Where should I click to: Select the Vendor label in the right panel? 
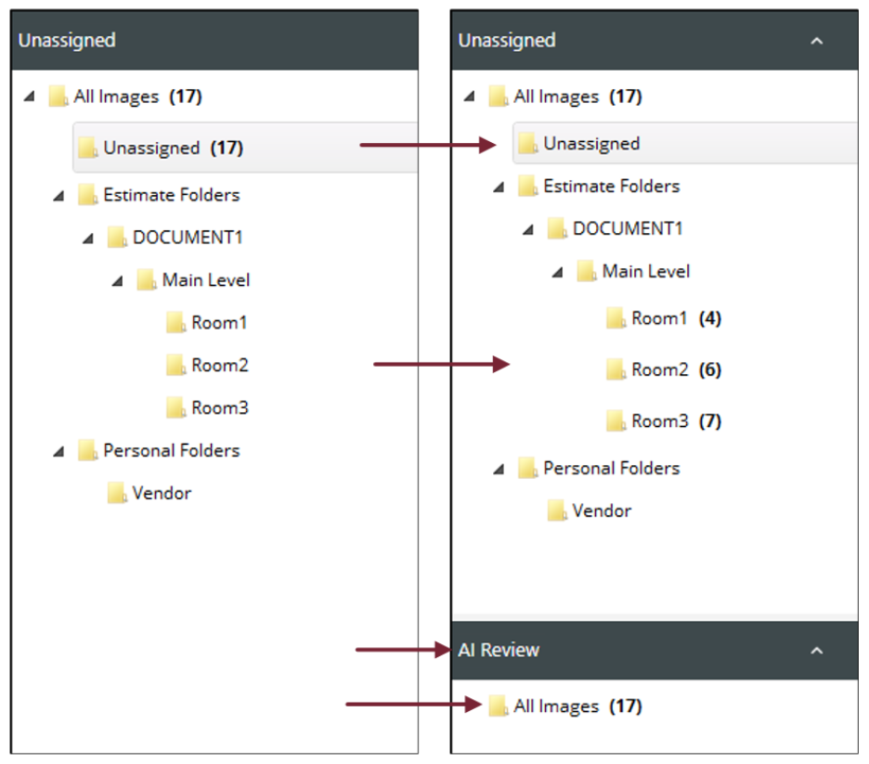coord(602,511)
